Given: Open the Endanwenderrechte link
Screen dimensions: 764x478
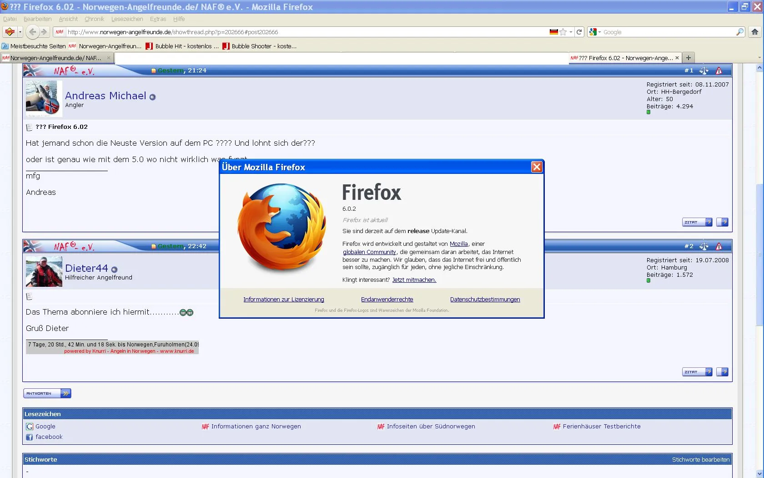Looking at the screenshot, I should (387, 300).
